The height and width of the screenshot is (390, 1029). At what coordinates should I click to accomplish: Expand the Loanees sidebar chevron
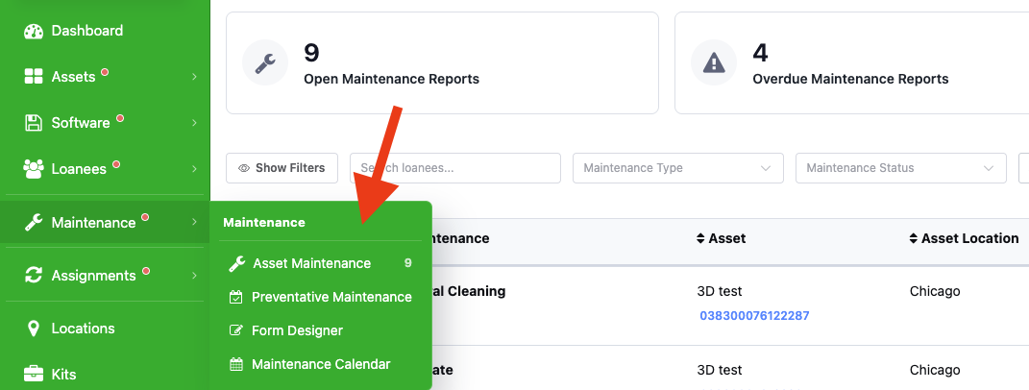coord(194,169)
